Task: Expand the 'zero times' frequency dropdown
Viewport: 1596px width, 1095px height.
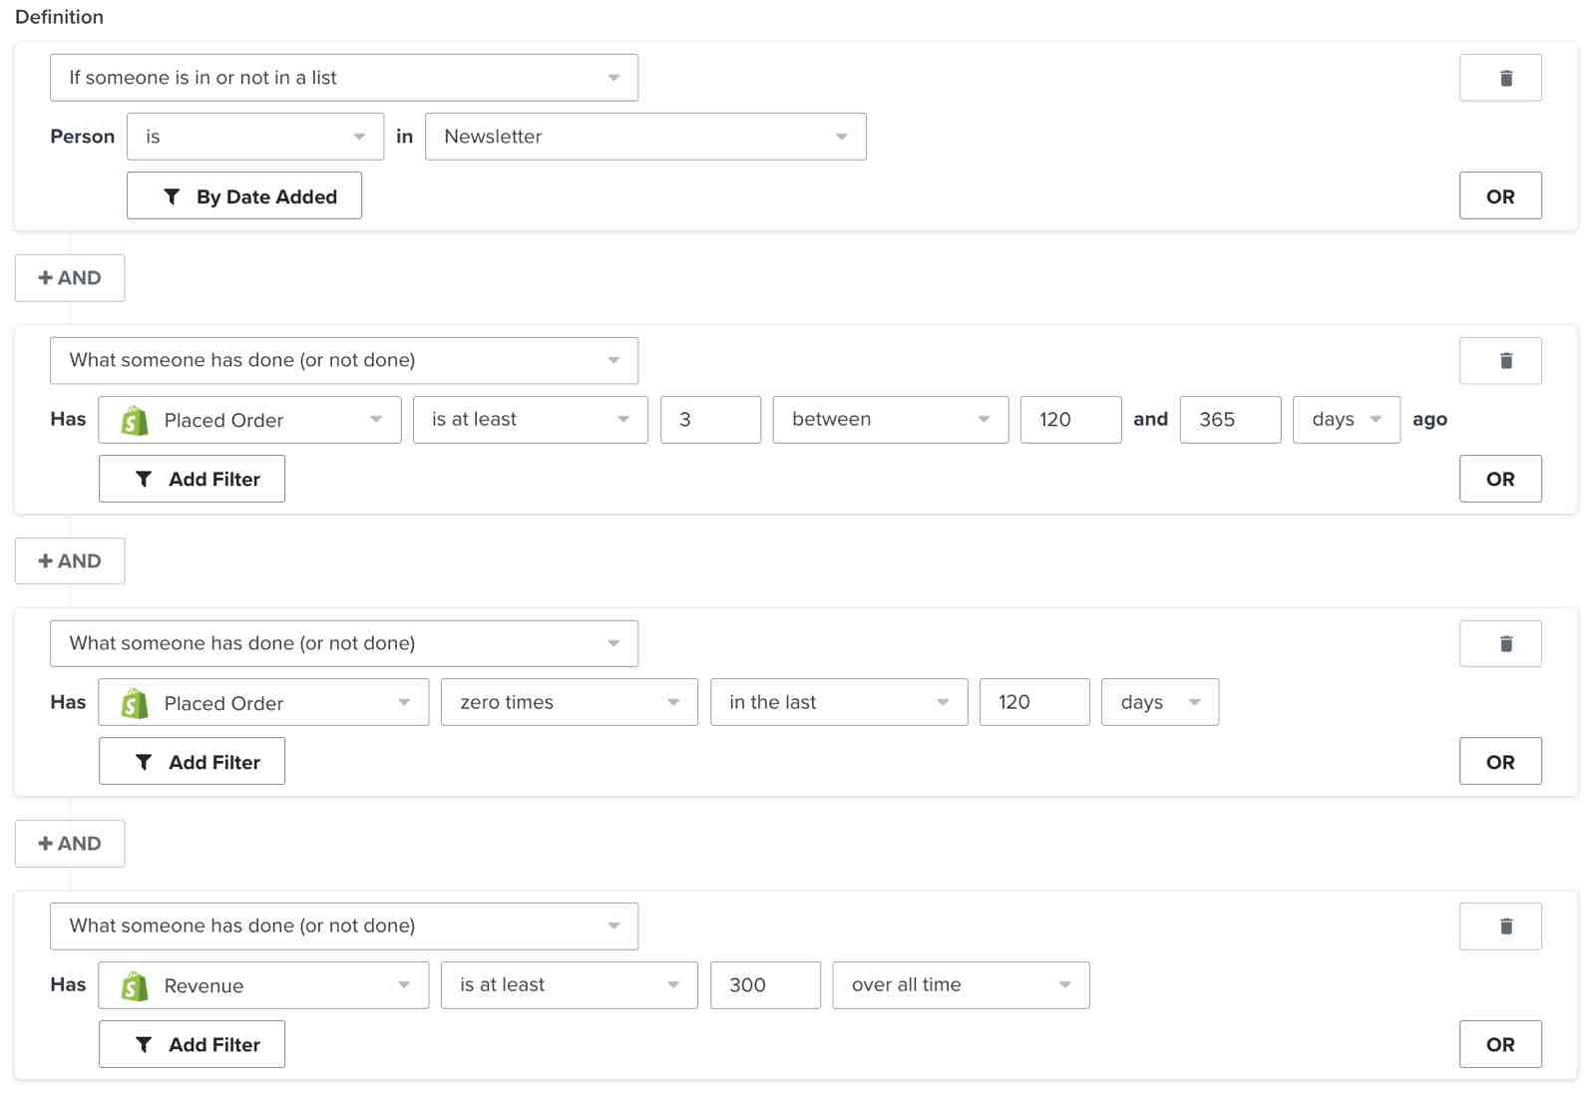Action: point(569,702)
